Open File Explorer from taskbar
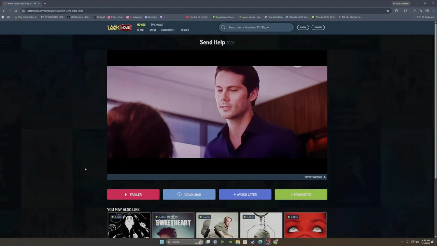The image size is (437, 246). [x=238, y=242]
